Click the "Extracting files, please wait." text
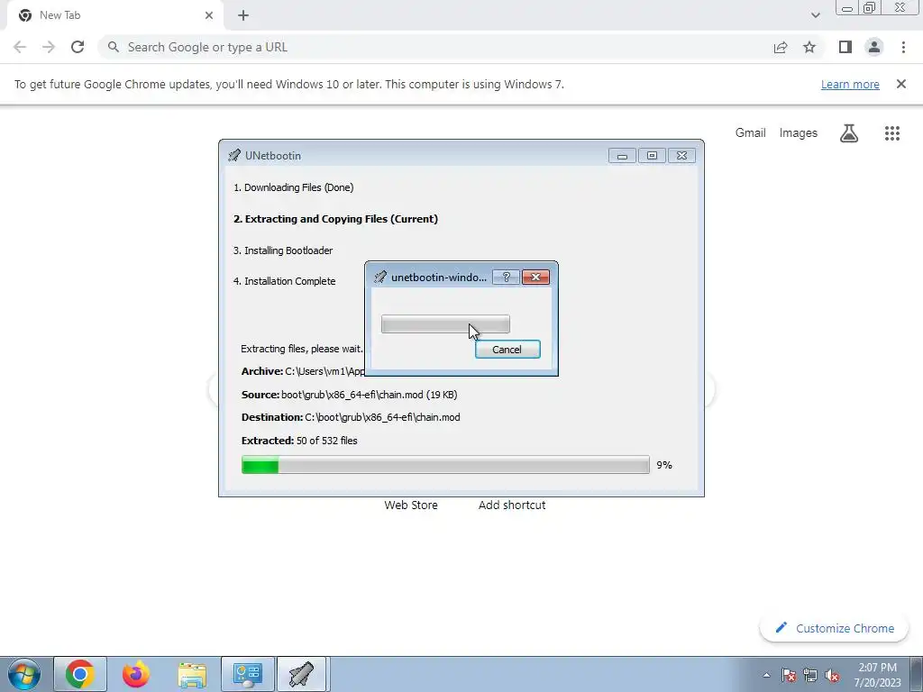This screenshot has width=923, height=692. [302, 349]
